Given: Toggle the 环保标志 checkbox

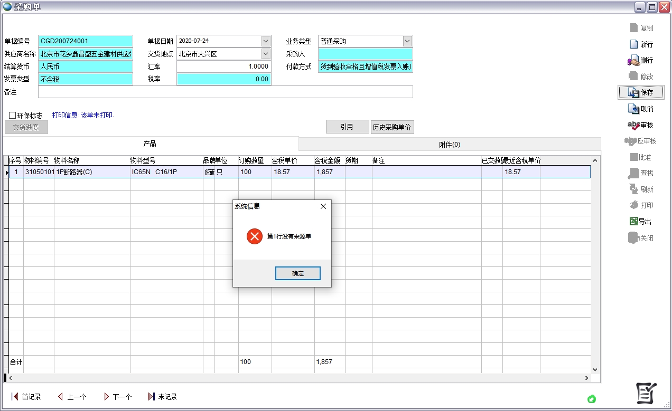Looking at the screenshot, I should click(12, 116).
